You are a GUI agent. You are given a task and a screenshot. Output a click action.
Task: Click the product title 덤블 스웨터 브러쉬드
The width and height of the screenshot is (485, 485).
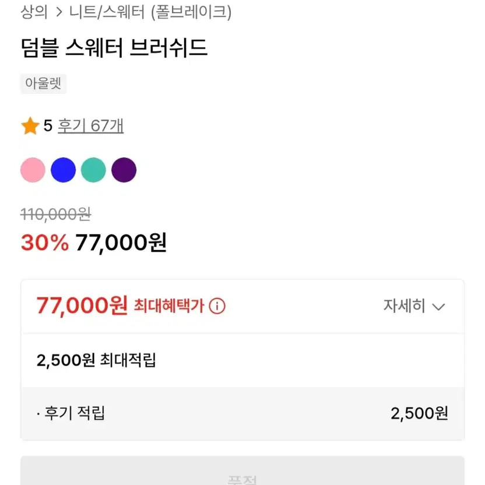pyautogui.click(x=114, y=48)
